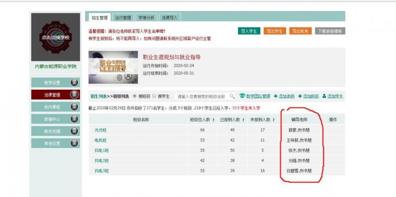Click the round icon on 数据中心 sidebar item
This screenshot has width=396, height=197.
coord(74,119)
